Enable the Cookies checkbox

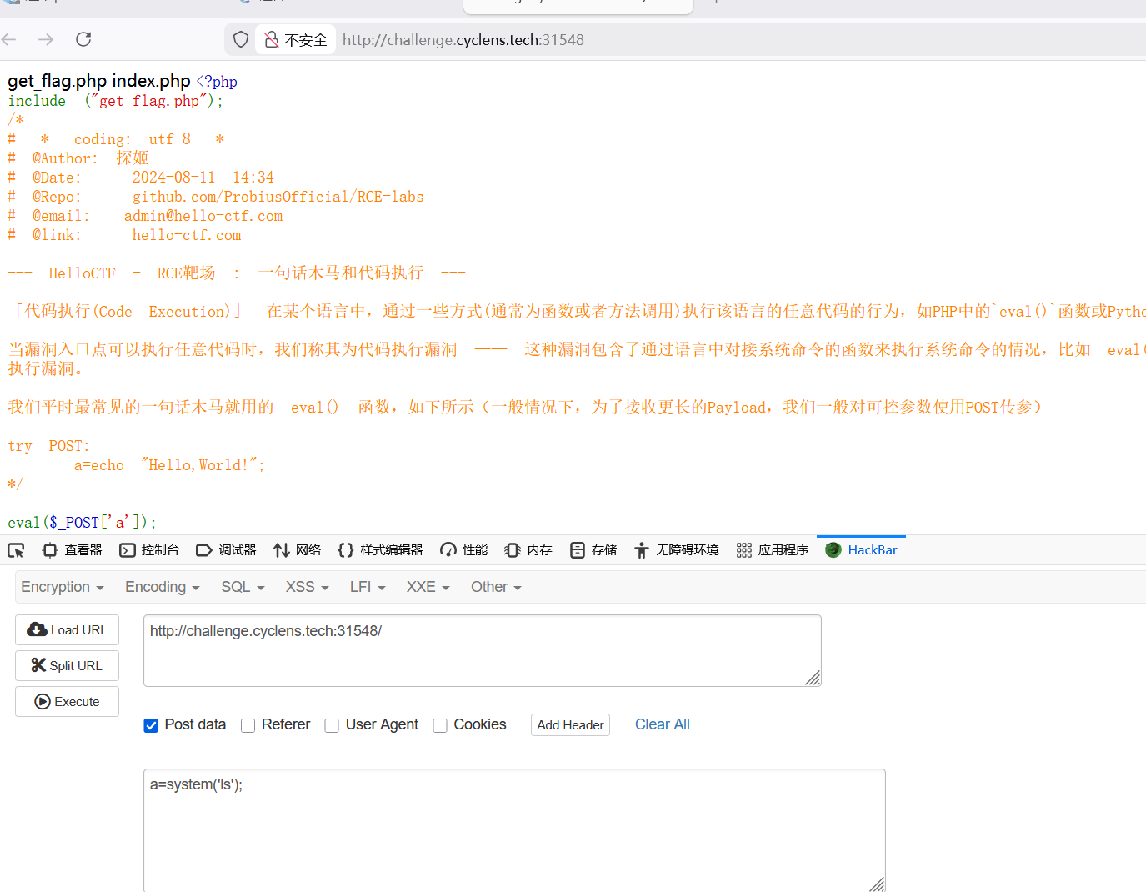tap(440, 725)
